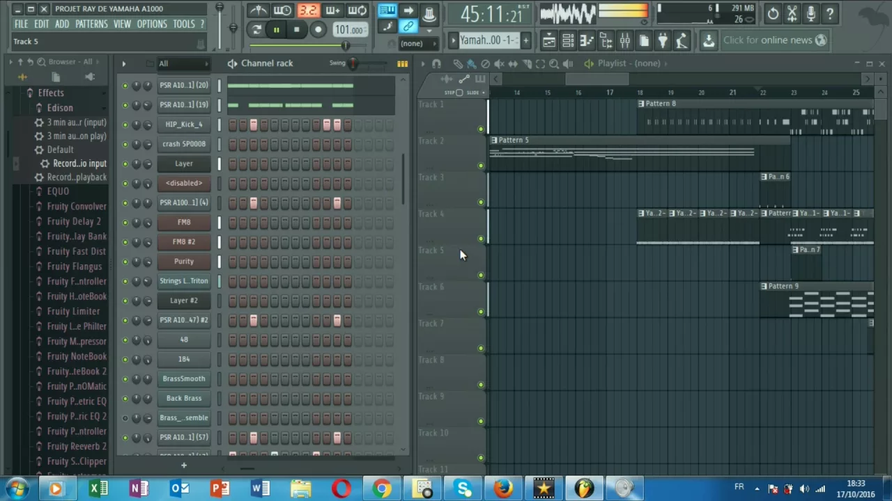Open the Mixer view icon
Image resolution: width=892 pixels, height=501 pixels.
624,41
